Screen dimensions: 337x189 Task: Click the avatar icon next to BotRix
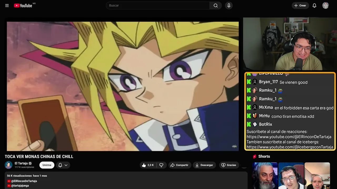click(x=255, y=124)
